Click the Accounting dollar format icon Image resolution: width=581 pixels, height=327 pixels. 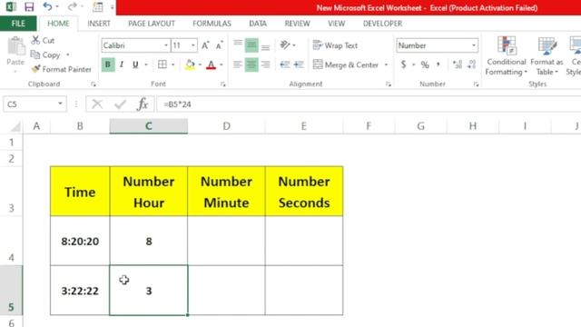coord(403,64)
